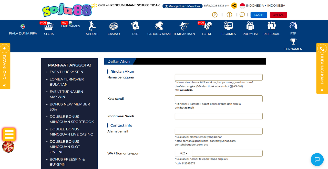The height and width of the screenshot is (169, 328).
Task: Expand the Download side panel chevrons
Action: [x=4, y=85]
